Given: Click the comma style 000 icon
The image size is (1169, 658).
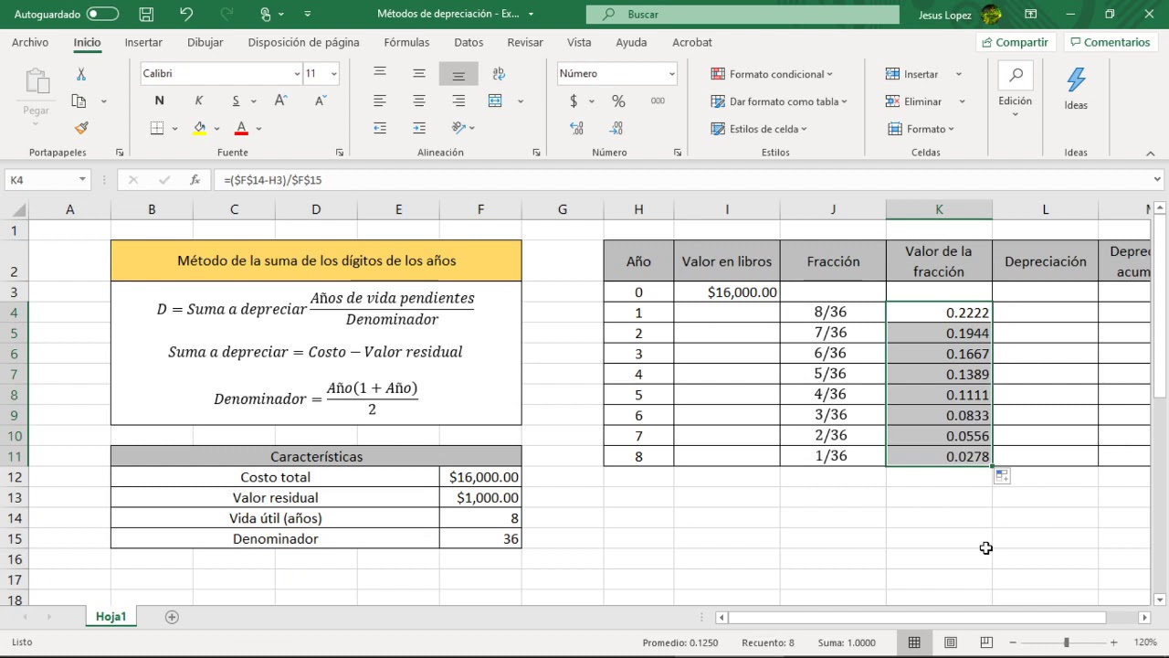Looking at the screenshot, I should point(658,101).
